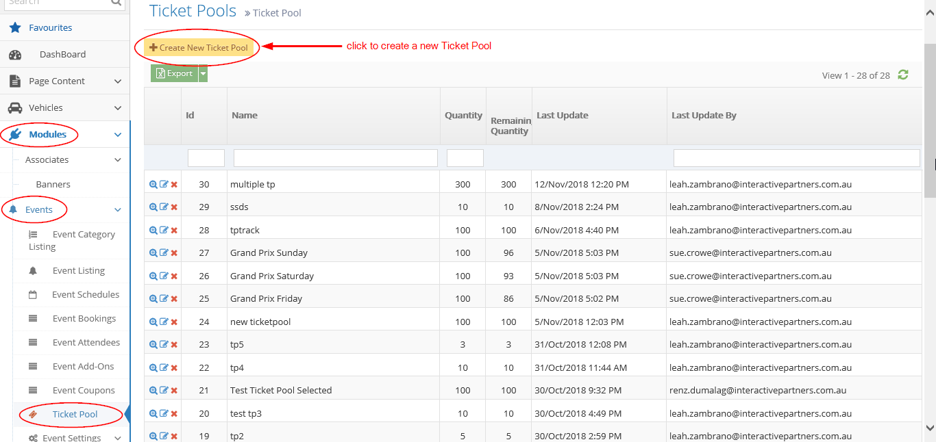Click Create New Ticket Pool button
Image resolution: width=936 pixels, height=442 pixels.
click(x=199, y=48)
